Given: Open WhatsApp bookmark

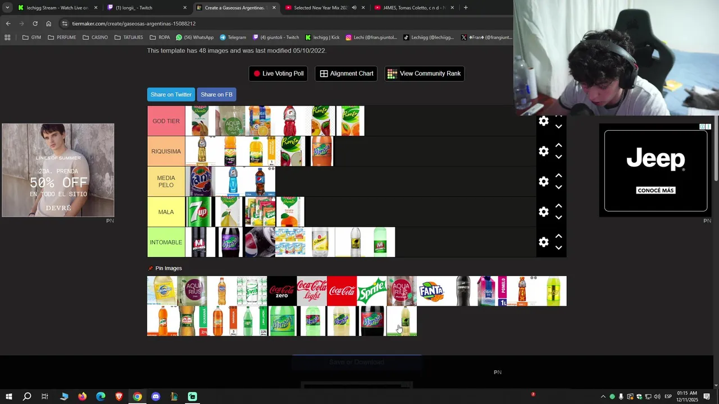Looking at the screenshot, I should 194,38.
